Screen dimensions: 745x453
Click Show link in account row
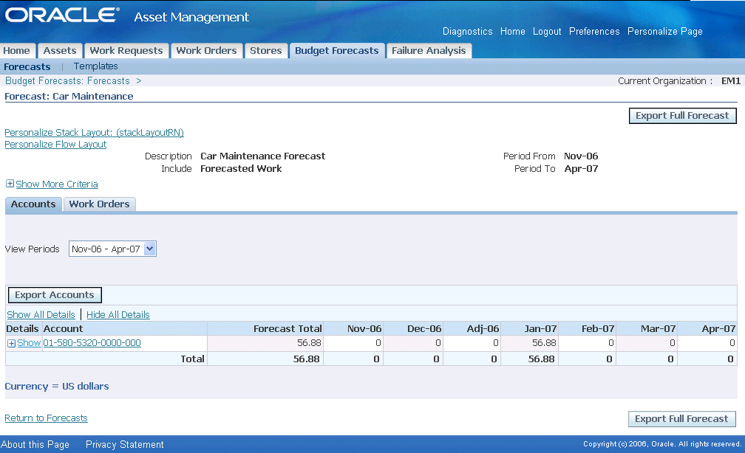29,343
